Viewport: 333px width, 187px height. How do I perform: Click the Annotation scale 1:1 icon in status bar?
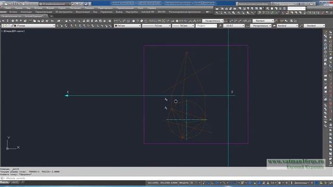(x=273, y=183)
